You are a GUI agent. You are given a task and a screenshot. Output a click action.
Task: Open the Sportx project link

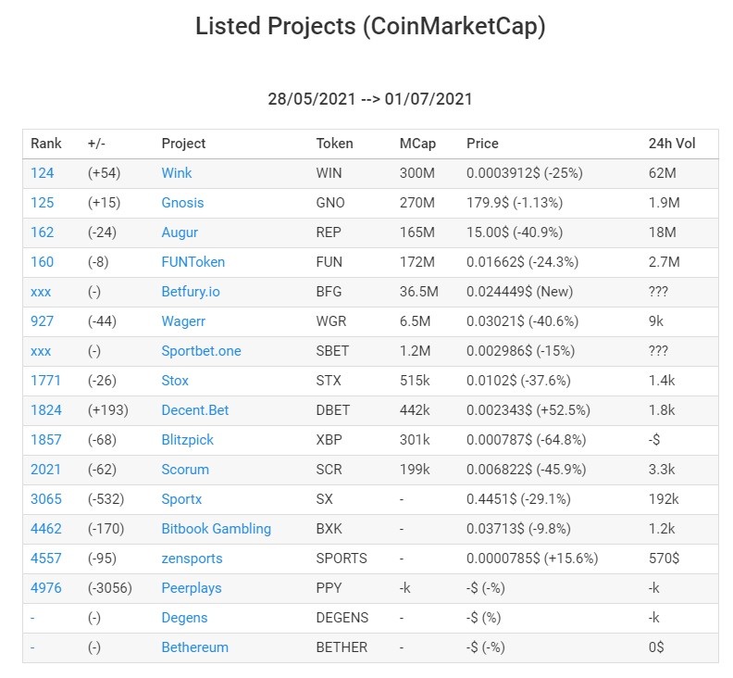(x=181, y=499)
